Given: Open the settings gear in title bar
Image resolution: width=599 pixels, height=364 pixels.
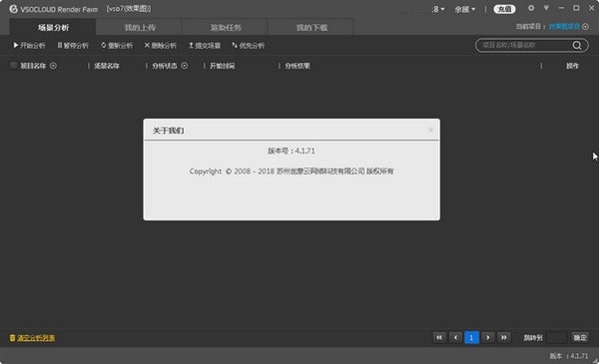Looking at the screenshot, I should [x=531, y=8].
